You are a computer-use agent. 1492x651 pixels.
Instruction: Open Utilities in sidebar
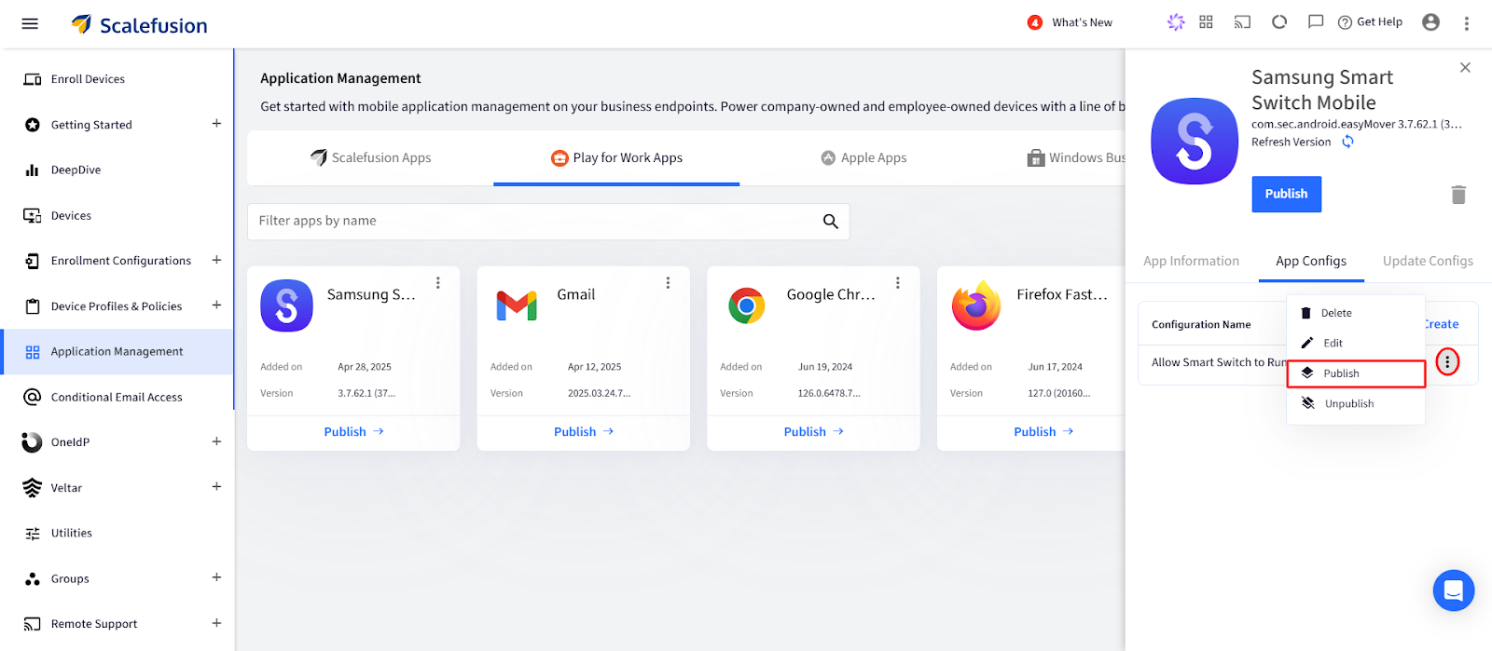[x=71, y=534]
